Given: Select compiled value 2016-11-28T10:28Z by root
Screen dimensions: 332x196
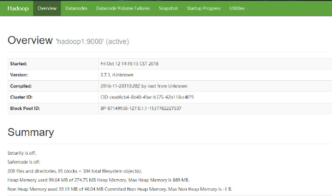Looking at the screenshot, I should pyautogui.click(x=144, y=86).
